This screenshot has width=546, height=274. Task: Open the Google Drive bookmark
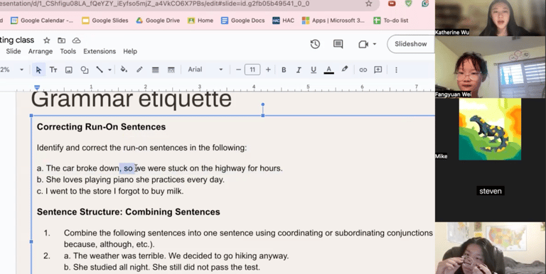158,21
